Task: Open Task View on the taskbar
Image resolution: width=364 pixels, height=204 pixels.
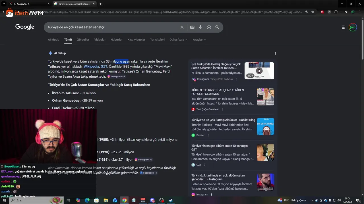Action: coord(68,200)
